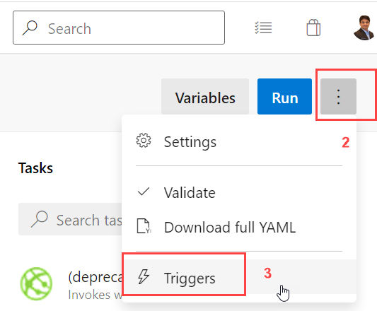Click the blue Run button
The image size is (377, 311).
(x=284, y=96)
